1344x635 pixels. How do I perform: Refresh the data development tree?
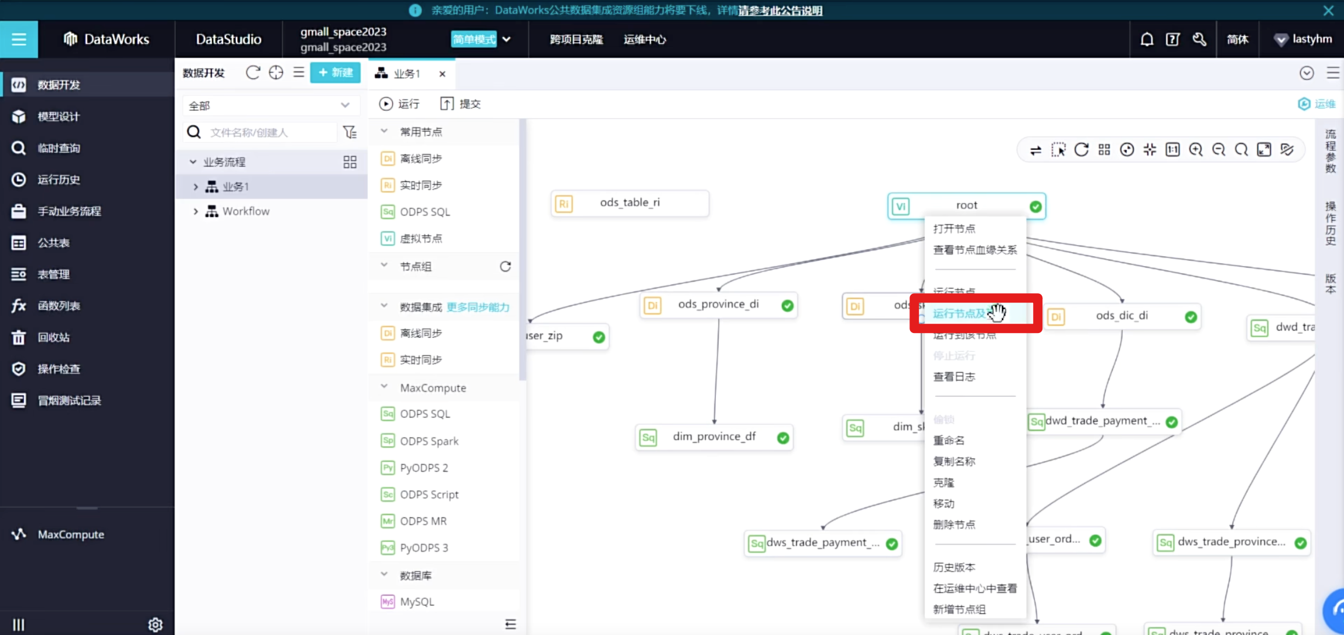coord(253,73)
